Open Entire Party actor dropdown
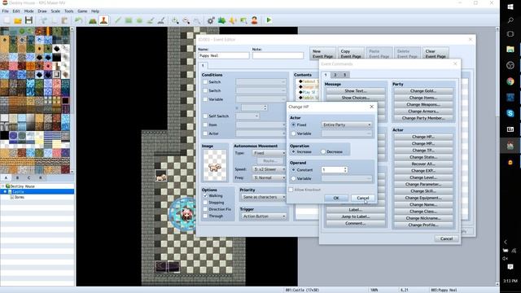The height and width of the screenshot is (293, 521). pyautogui.click(x=347, y=125)
